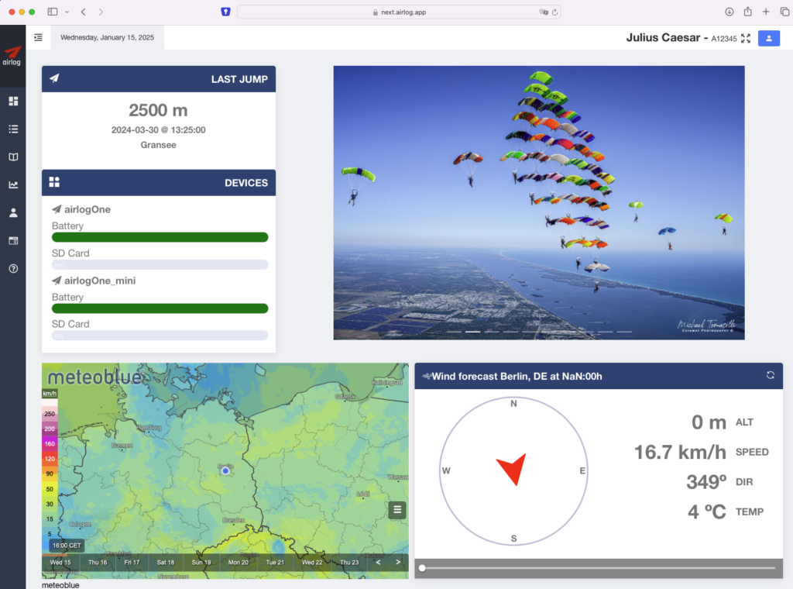Advance the forecast days with right arrow
The width and height of the screenshot is (793, 589).
398,562
